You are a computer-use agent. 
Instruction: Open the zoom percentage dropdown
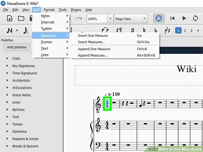coord(110,19)
